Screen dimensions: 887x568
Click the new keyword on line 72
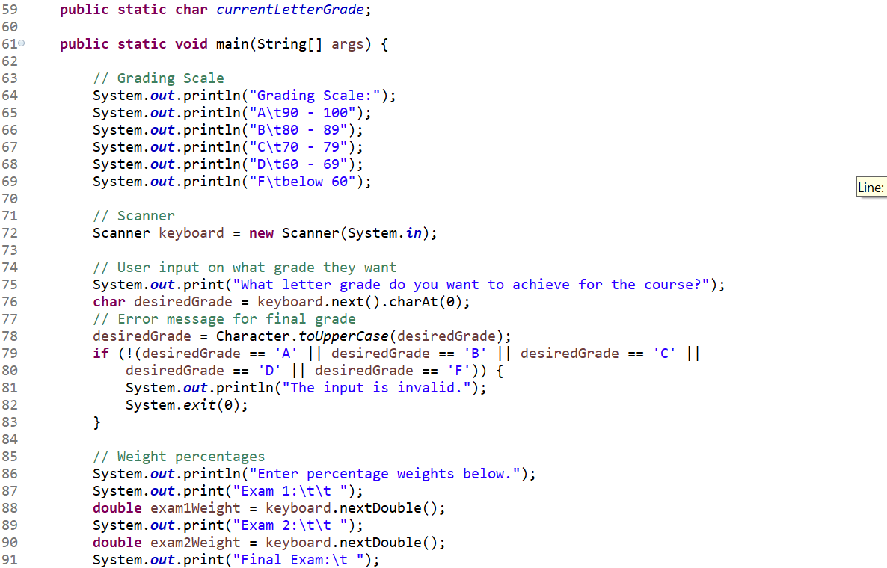pyautogui.click(x=261, y=232)
